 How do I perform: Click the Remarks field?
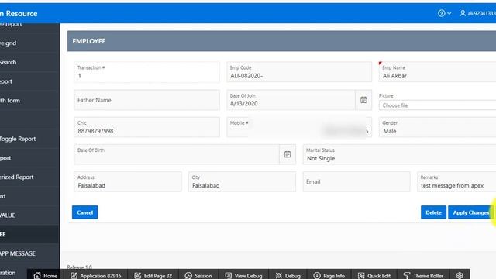point(456,181)
